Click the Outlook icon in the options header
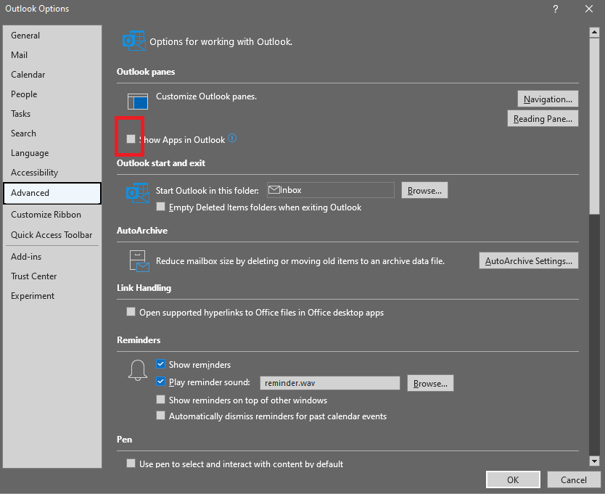This screenshot has width=605, height=494. (133, 41)
